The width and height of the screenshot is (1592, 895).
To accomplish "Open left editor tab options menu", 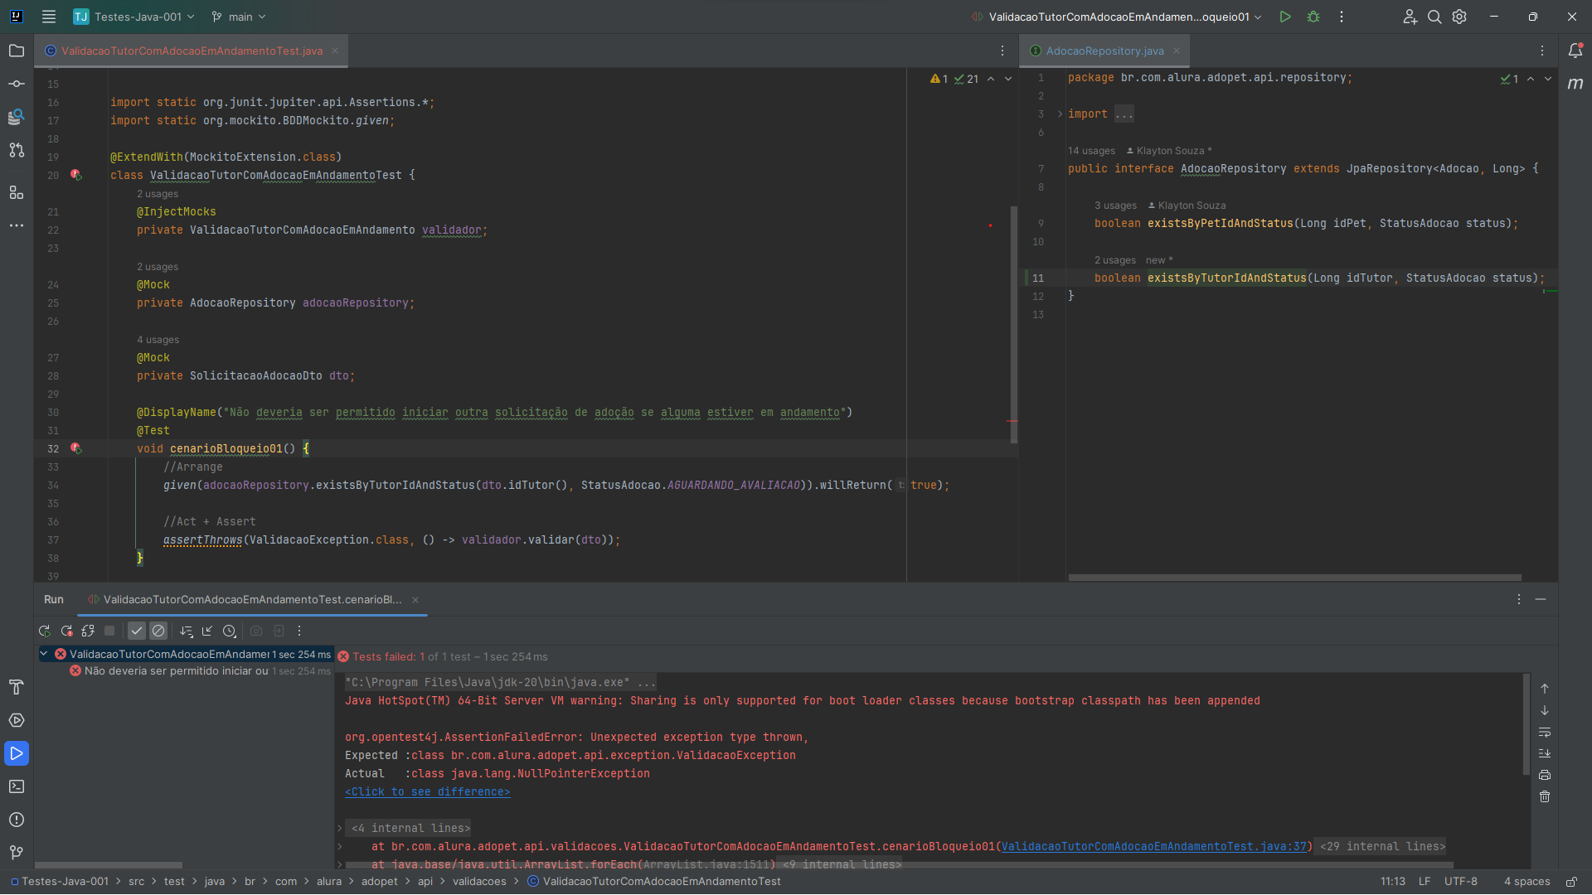I will point(1002,51).
